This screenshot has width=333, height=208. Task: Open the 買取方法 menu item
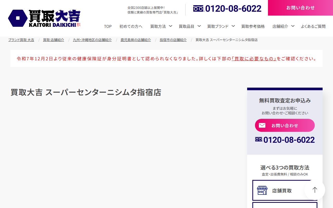pos(158,26)
